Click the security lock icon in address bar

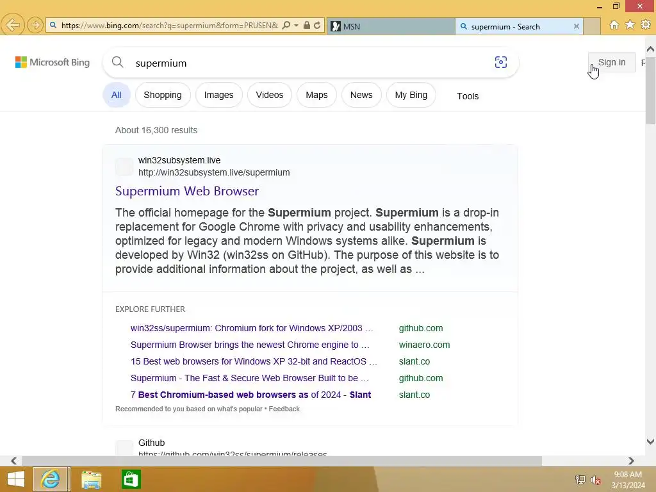click(307, 26)
